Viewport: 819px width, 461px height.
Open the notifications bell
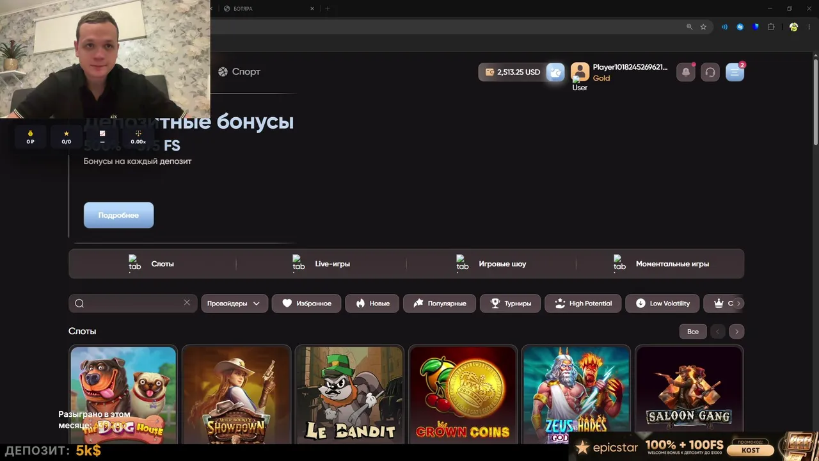pyautogui.click(x=686, y=72)
